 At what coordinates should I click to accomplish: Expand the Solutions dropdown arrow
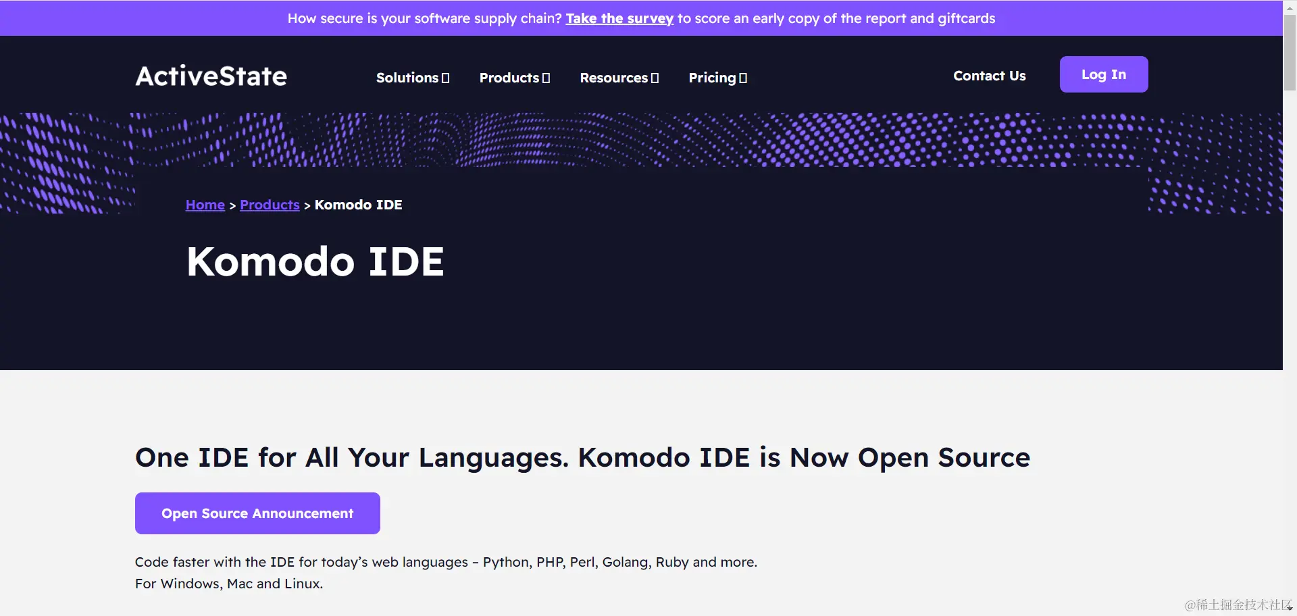point(446,78)
